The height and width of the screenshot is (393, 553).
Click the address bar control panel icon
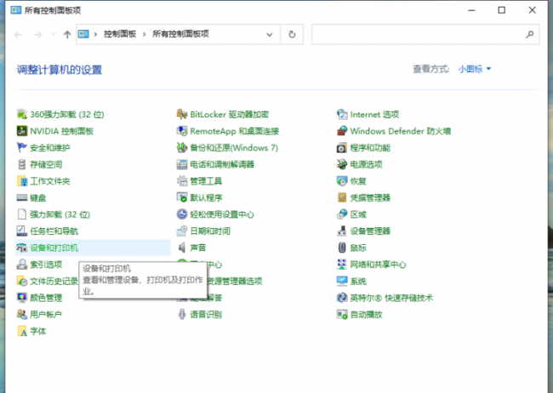(x=83, y=34)
